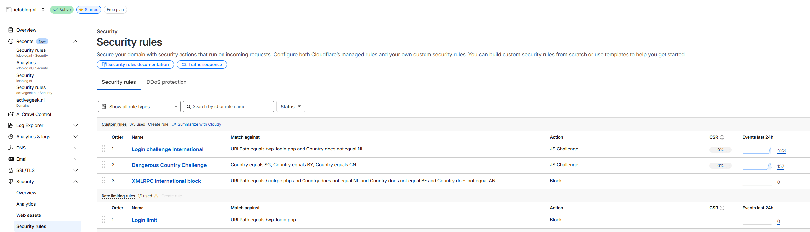Viewport: 810px width, 232px height.
Task: Click the Overview icon in the sidebar
Action: (x=11, y=30)
